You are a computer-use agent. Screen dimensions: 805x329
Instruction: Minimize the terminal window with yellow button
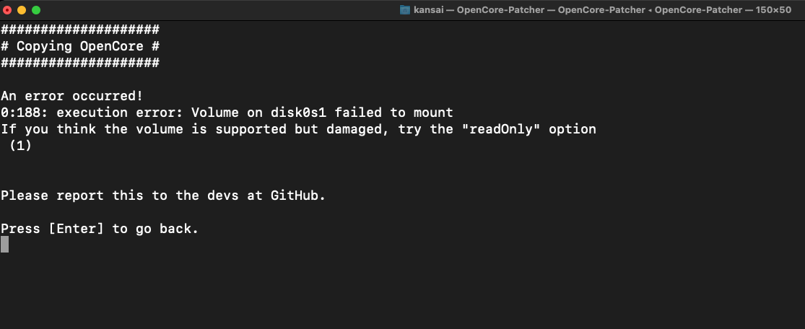tap(22, 10)
